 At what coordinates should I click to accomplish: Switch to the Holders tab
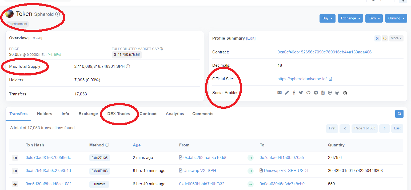[45, 114]
